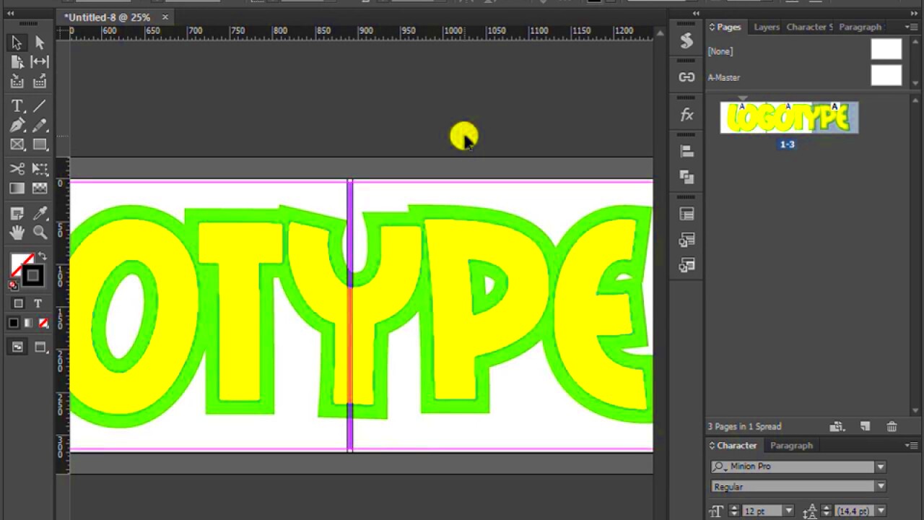The image size is (924, 520).
Task: Select the Eyedropper tool
Action: 40,213
